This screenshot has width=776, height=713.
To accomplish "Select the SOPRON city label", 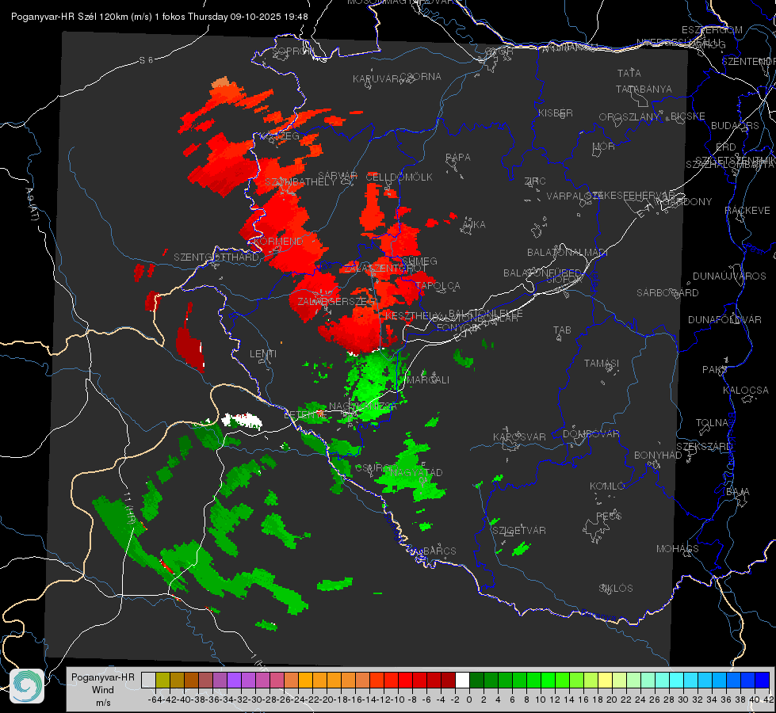I will click(292, 51).
